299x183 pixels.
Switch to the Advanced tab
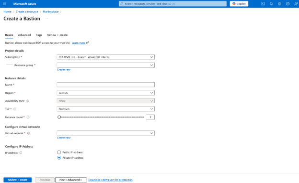click(24, 35)
